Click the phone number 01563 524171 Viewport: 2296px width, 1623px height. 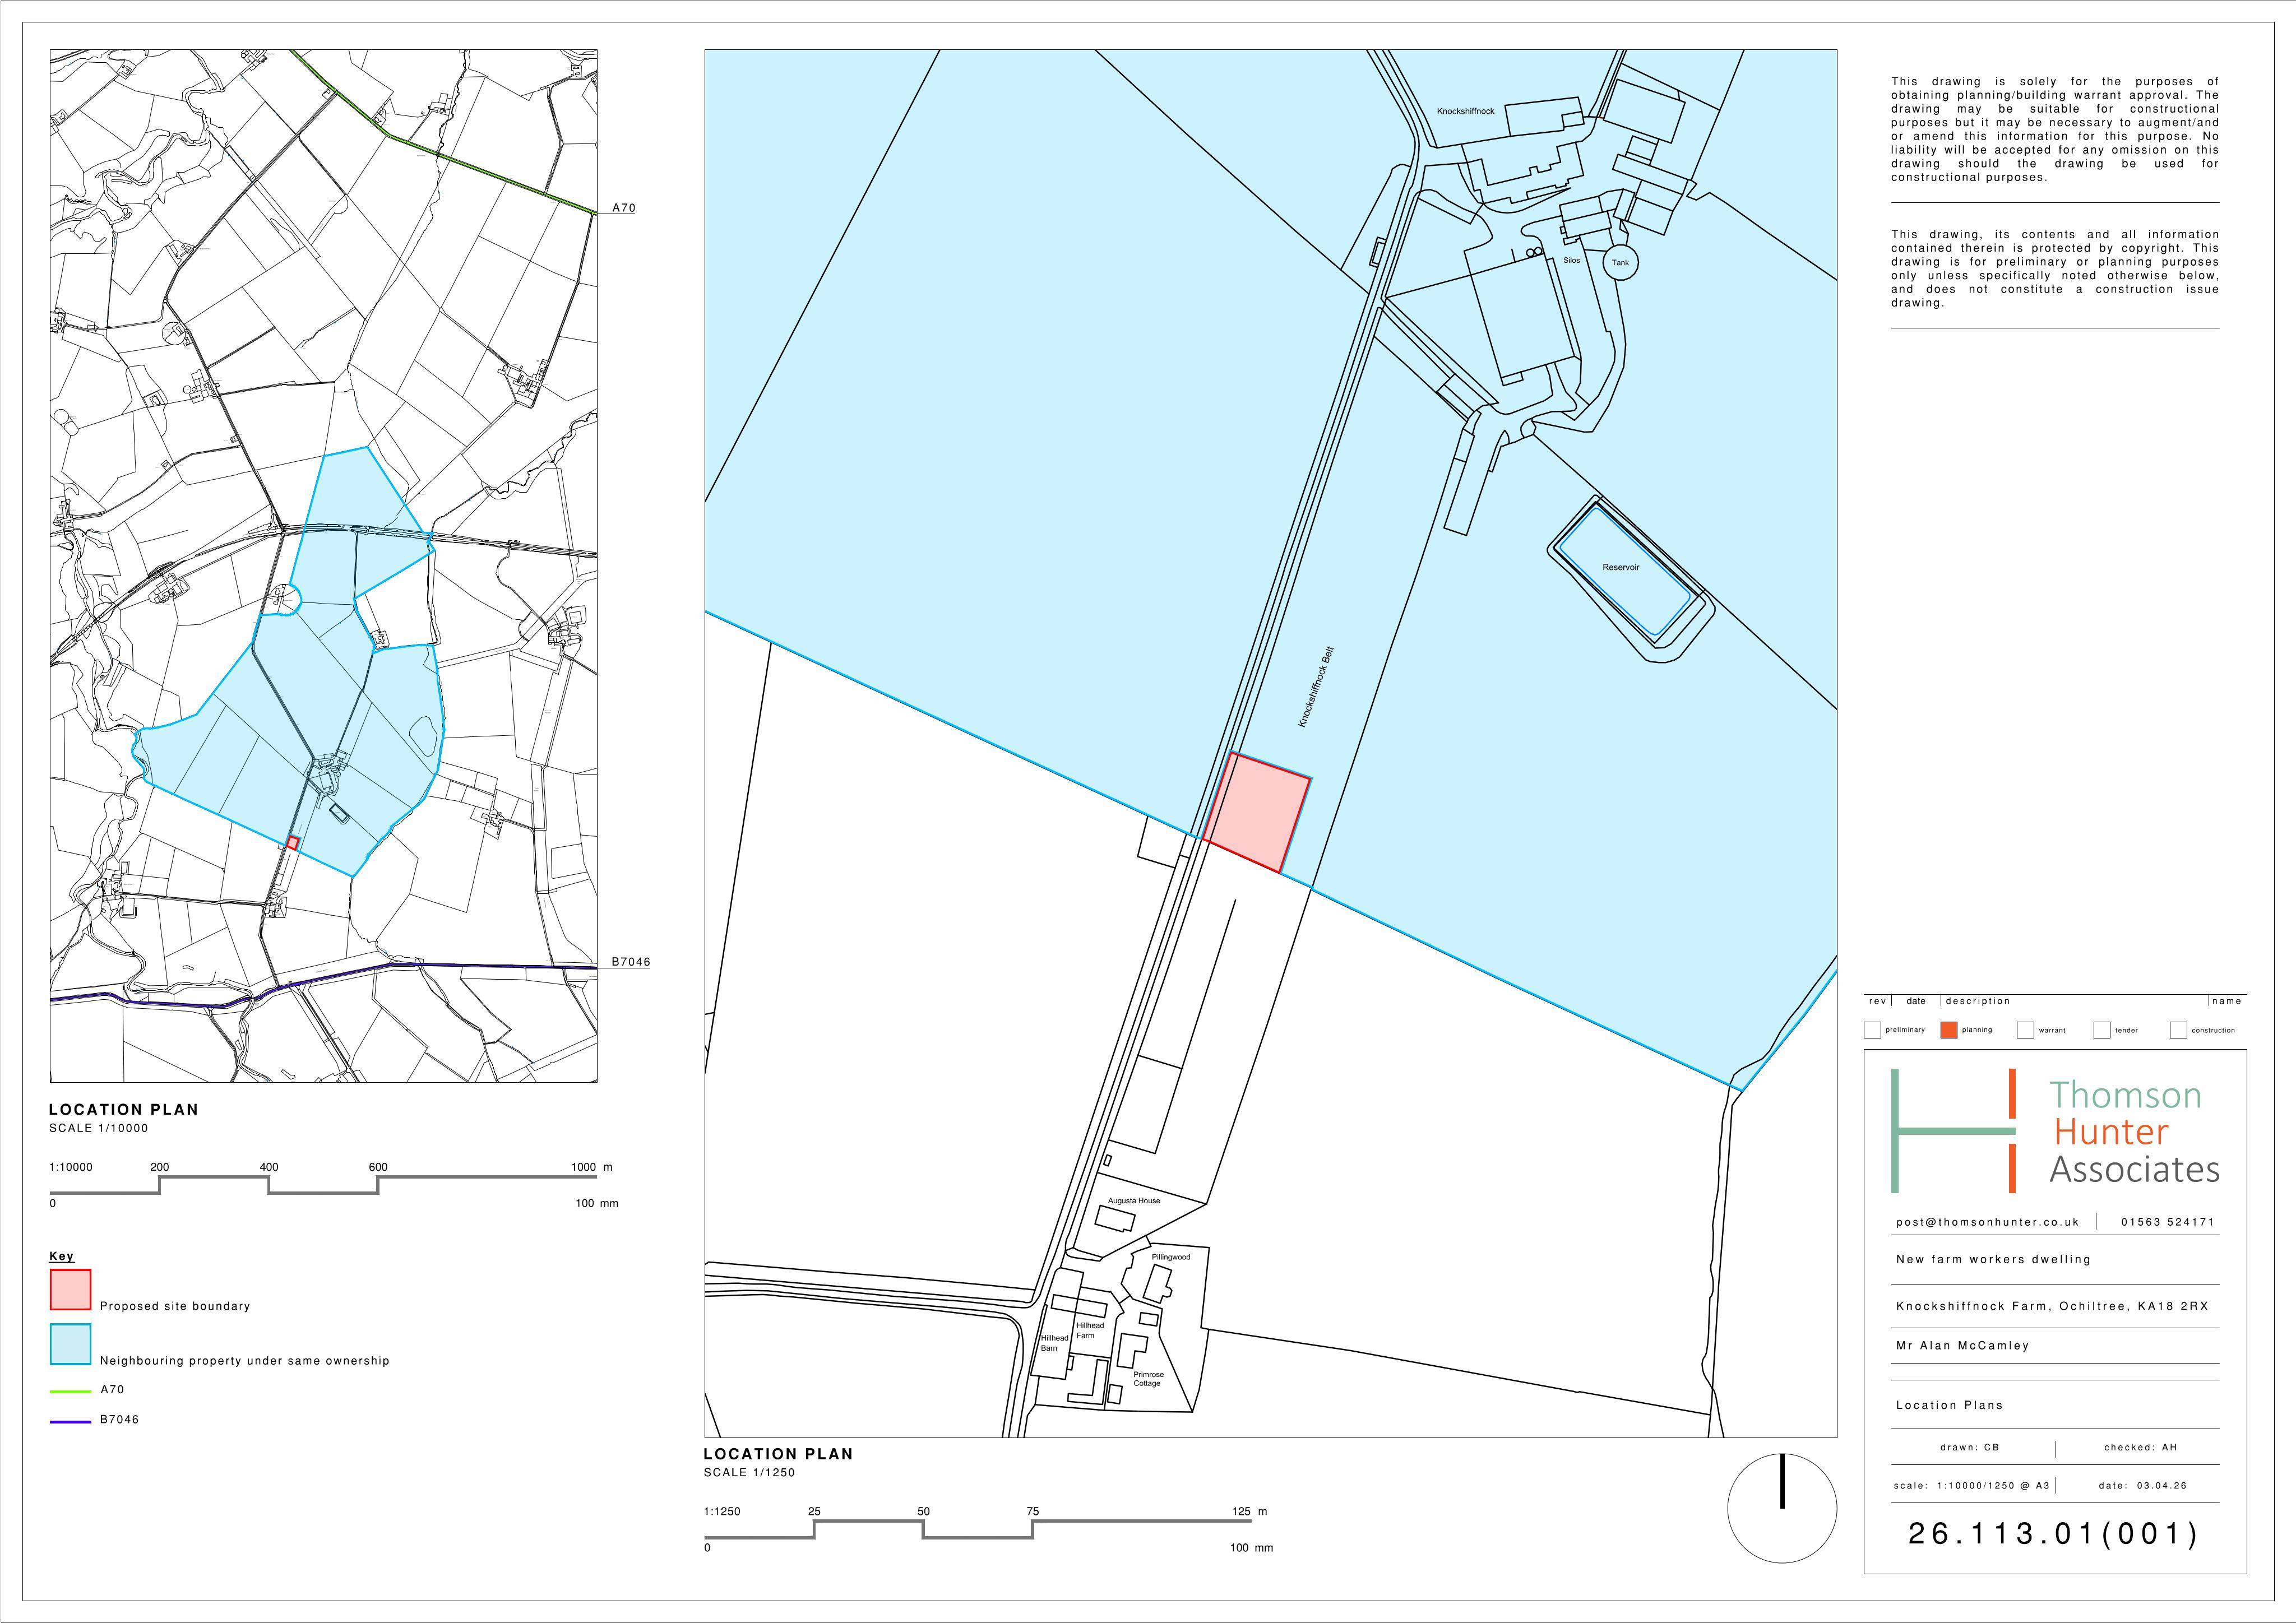click(x=2168, y=1222)
